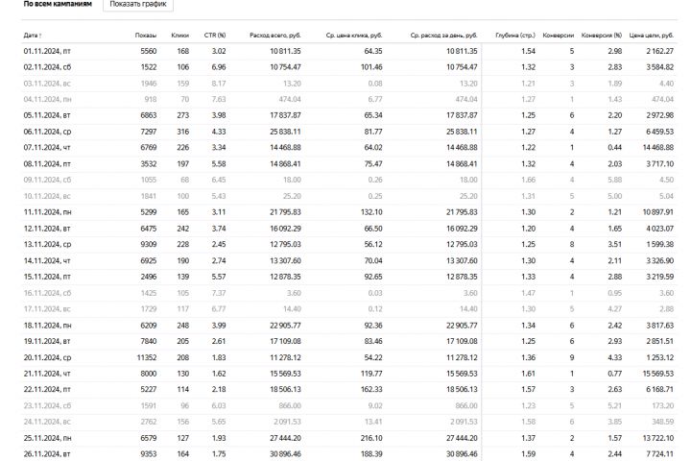Image resolution: width=691 pixels, height=461 pixels.
Task: Sort by Показы column header
Action: click(146, 36)
